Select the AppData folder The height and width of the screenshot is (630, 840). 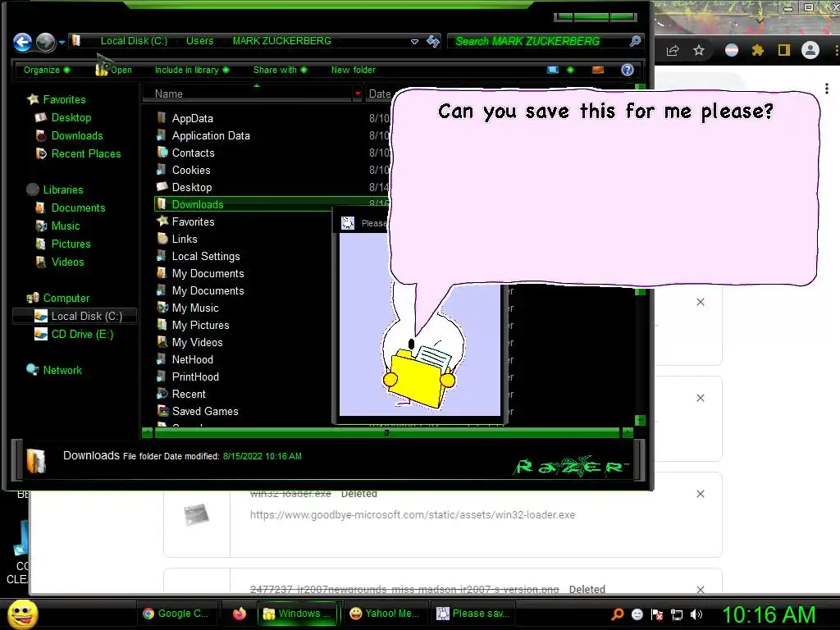click(192, 118)
